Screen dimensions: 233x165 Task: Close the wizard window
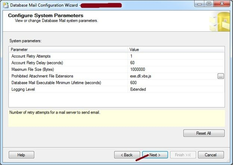222,4
